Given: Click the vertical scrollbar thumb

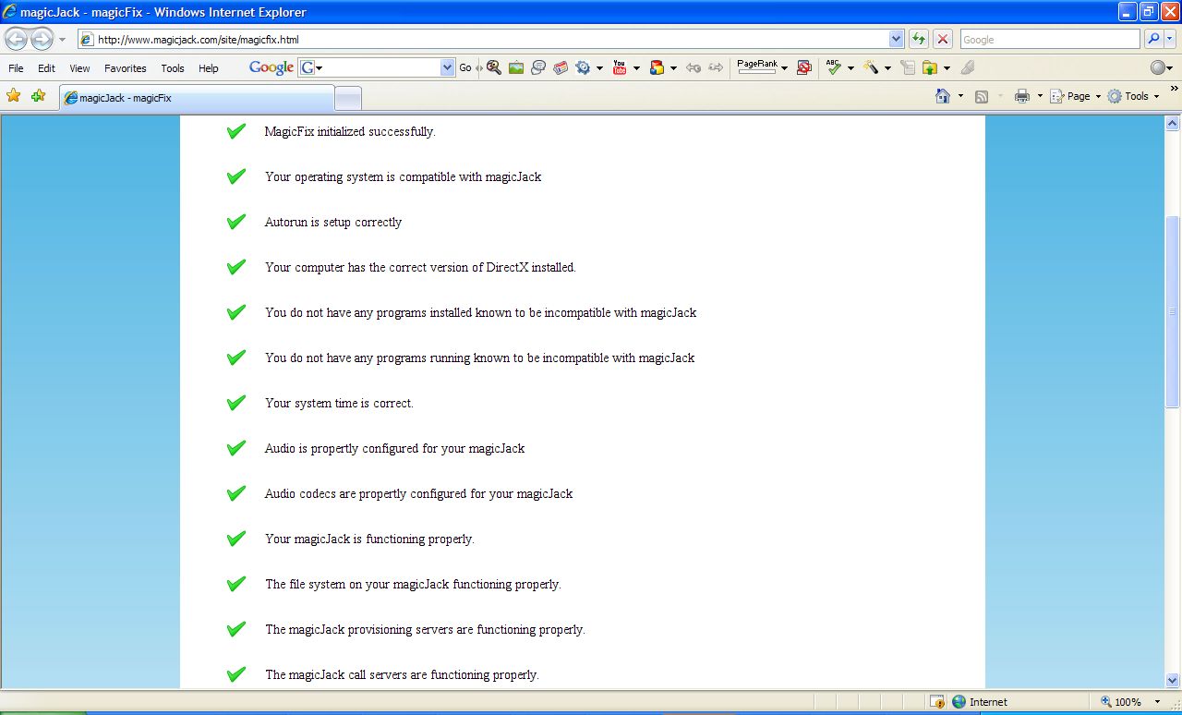Looking at the screenshot, I should coord(1173,311).
